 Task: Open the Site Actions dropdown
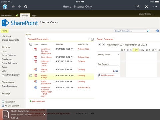(x=7, y=15)
